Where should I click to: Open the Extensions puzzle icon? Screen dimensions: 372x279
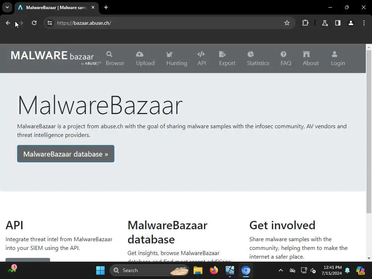pos(305,23)
